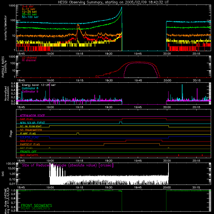Screen dimensions: 214x214
Task: Click the 18:45 tick label under SAS panel
Action: pyautogui.click(x=21, y=188)
